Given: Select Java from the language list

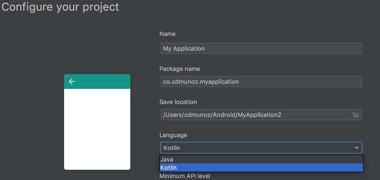Looking at the screenshot, I should click(261, 159).
